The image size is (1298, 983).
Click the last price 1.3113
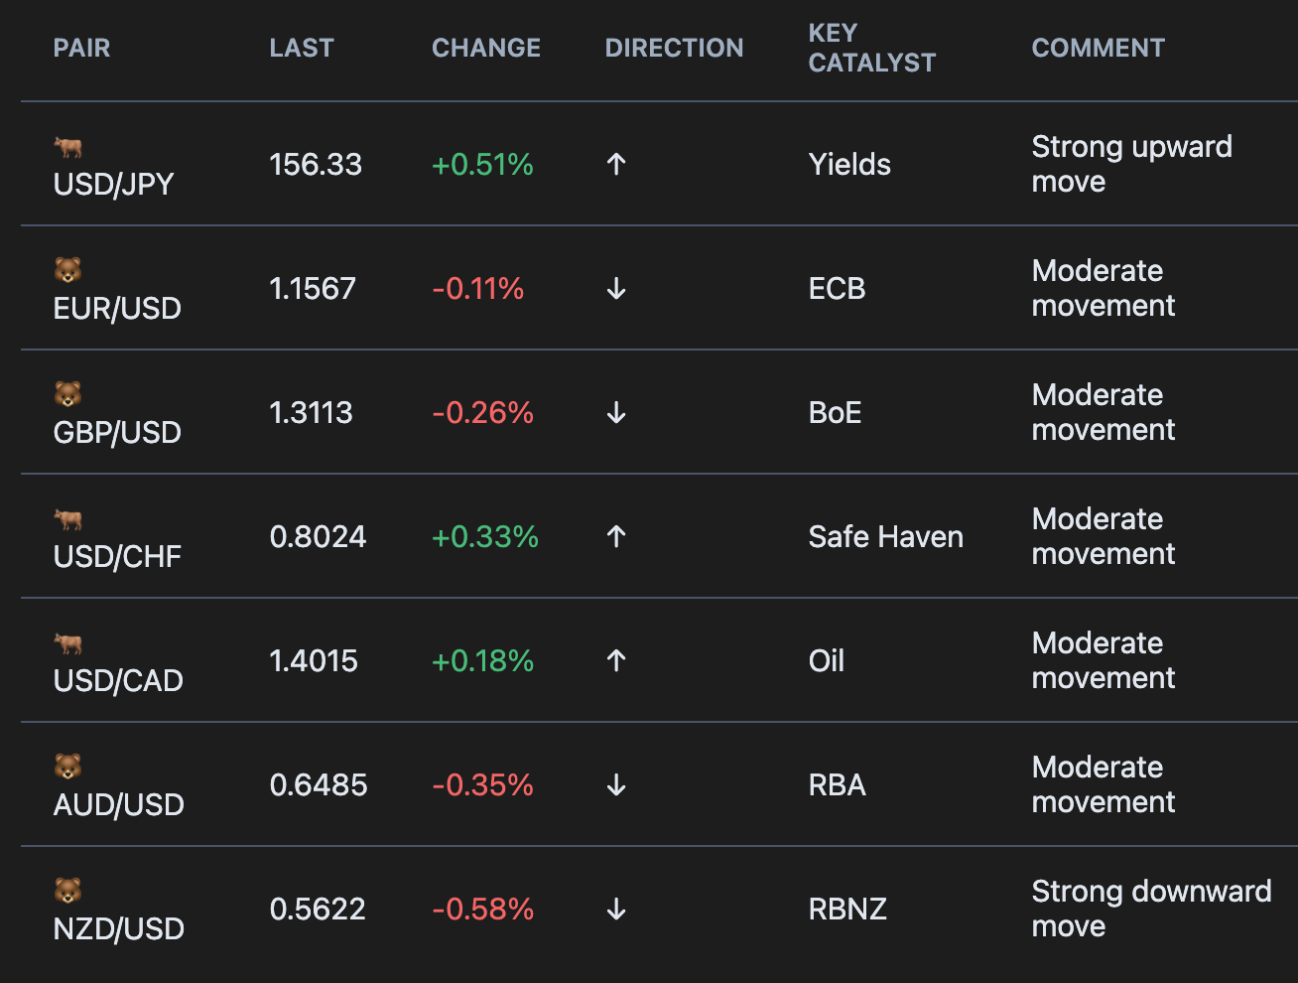312,413
